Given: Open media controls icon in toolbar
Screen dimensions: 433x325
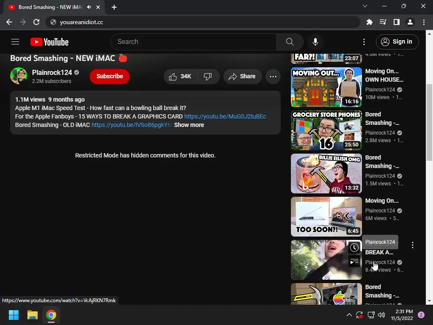Looking at the screenshot, I should click(x=383, y=22).
